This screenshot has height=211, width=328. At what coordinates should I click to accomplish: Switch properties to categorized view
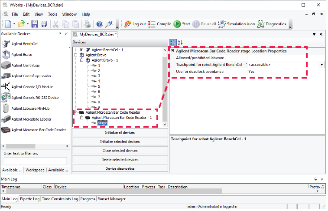[x=173, y=43]
